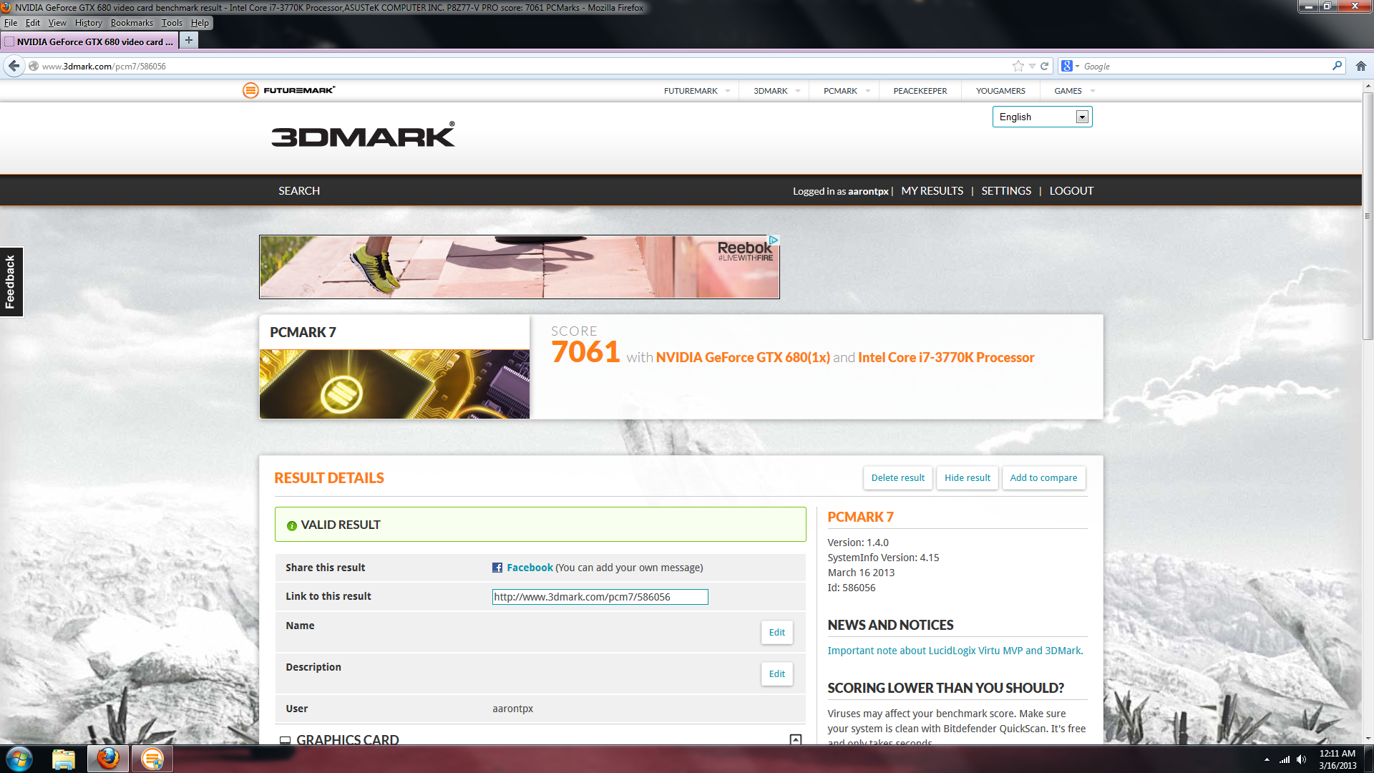Click the Add to compare button
The width and height of the screenshot is (1374, 773).
pos(1043,478)
